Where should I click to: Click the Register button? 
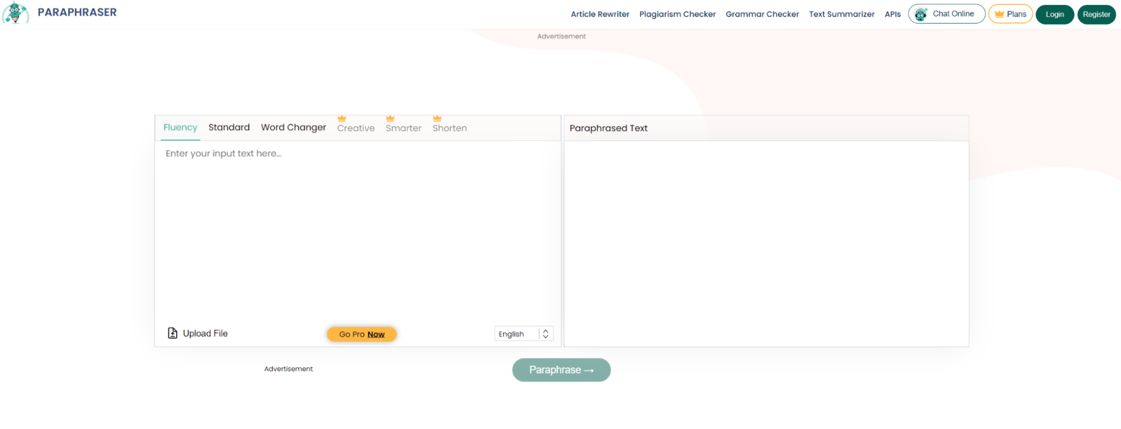pyautogui.click(x=1096, y=15)
